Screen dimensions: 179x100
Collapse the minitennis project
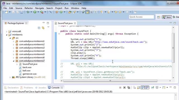tap(7, 35)
